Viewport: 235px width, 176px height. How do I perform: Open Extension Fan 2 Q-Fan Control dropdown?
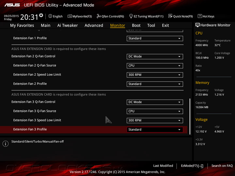pos(155,57)
